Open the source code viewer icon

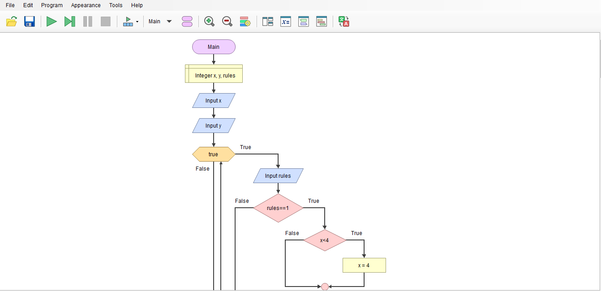tap(322, 21)
